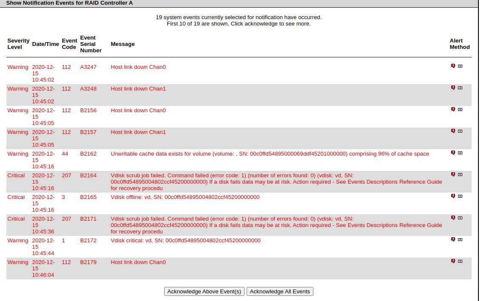The image size is (481, 301).
Task: Select the Alert Method column header
Action: click(460, 44)
